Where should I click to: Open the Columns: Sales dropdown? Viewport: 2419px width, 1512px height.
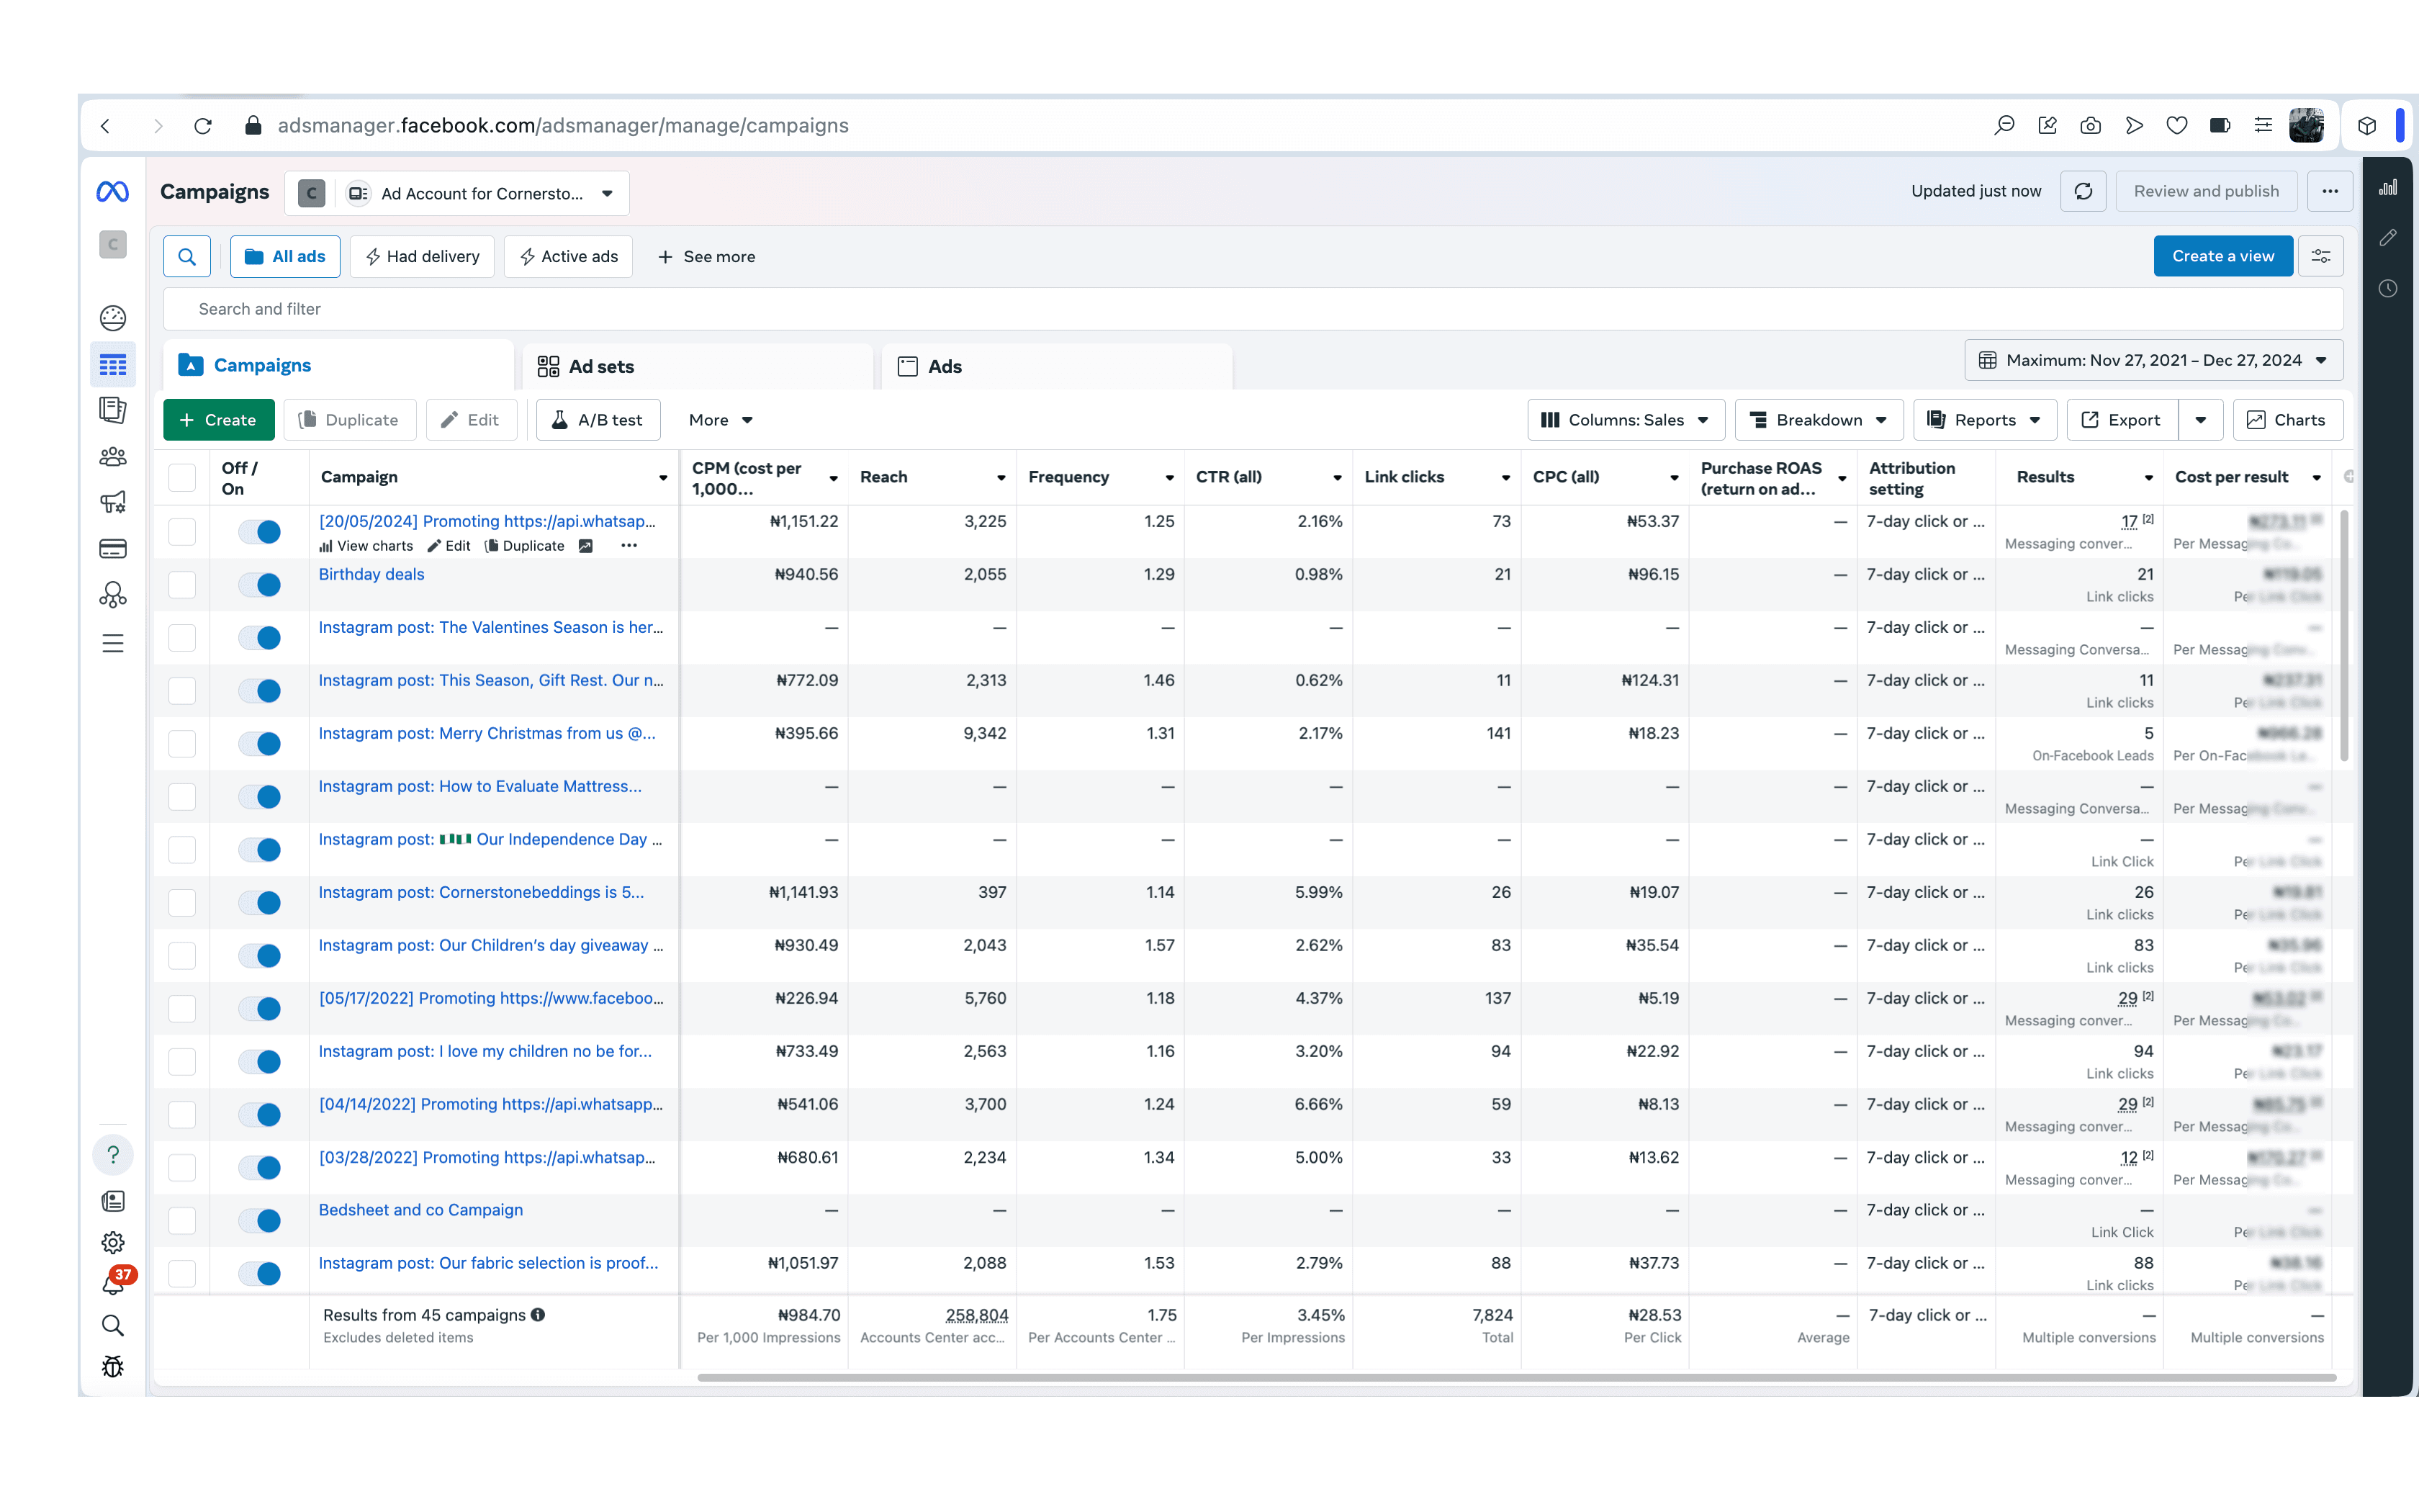1626,420
